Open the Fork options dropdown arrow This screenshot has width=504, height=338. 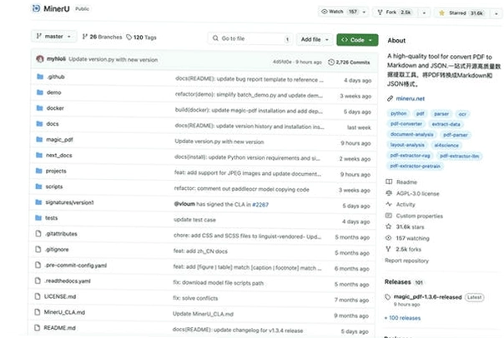(424, 13)
